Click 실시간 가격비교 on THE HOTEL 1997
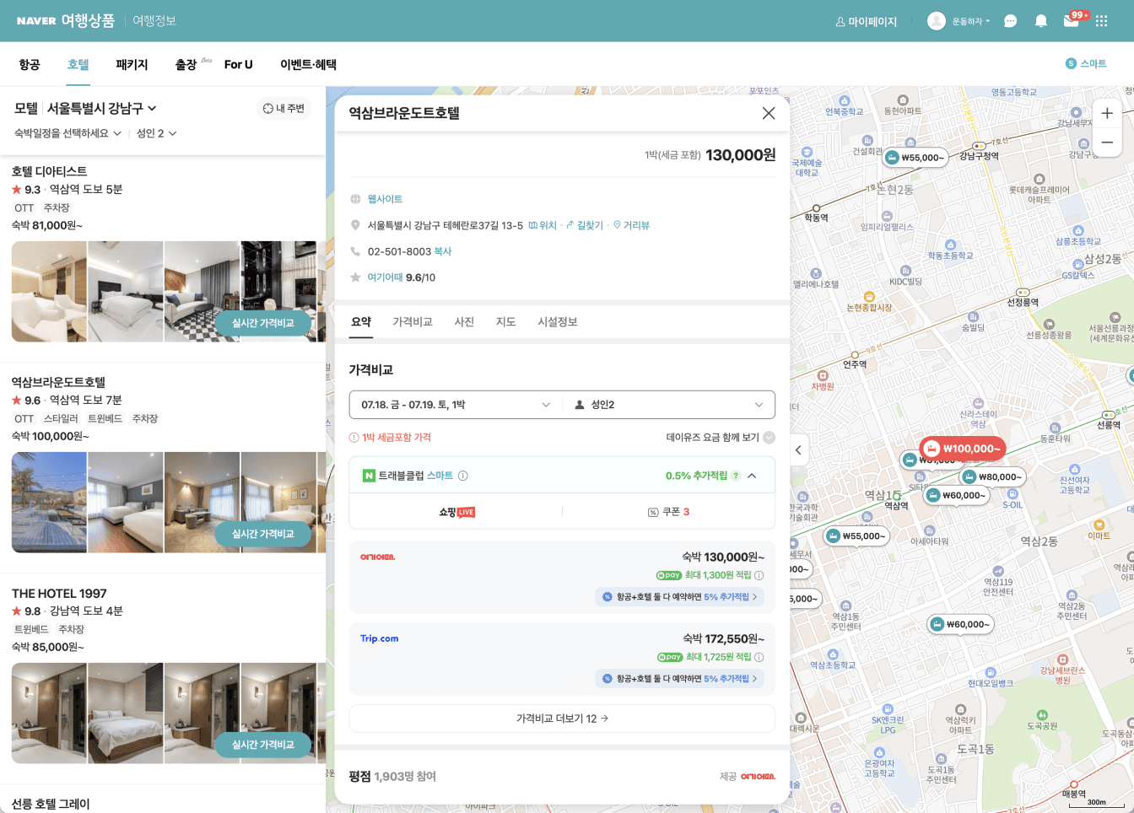The width and height of the screenshot is (1134, 813). coord(263,745)
